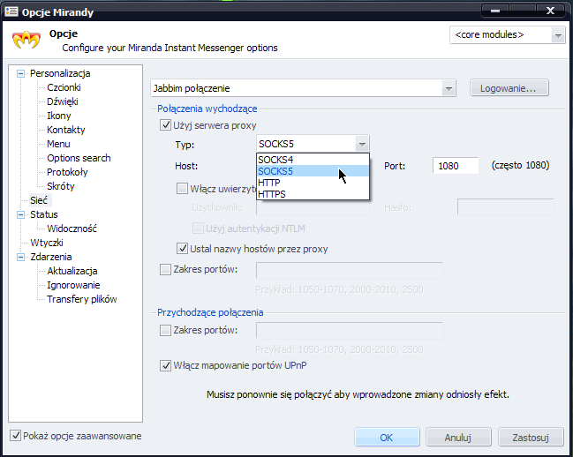Open Kontakty options page
The height and width of the screenshot is (457, 573).
point(66,130)
